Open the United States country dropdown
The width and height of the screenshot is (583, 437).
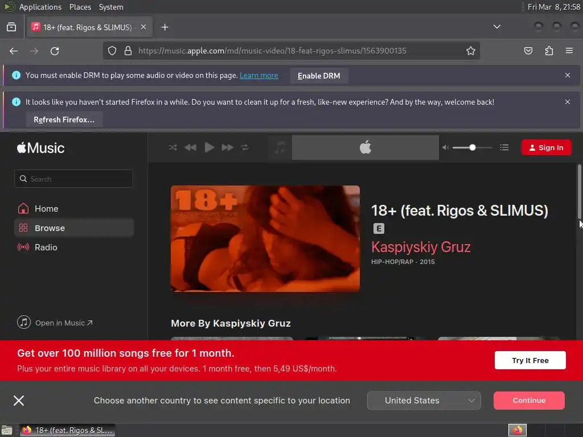click(x=424, y=401)
